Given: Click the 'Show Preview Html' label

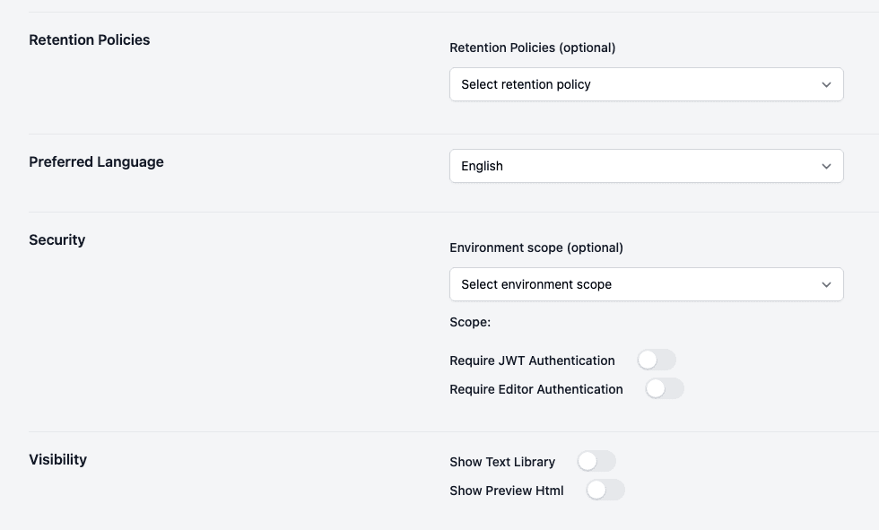Looking at the screenshot, I should coord(507,491).
